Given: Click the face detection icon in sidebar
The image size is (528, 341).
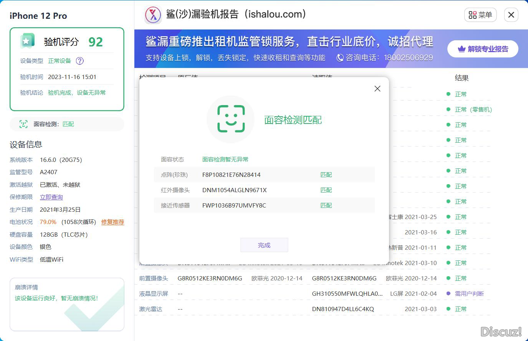Looking at the screenshot, I should (x=23, y=124).
